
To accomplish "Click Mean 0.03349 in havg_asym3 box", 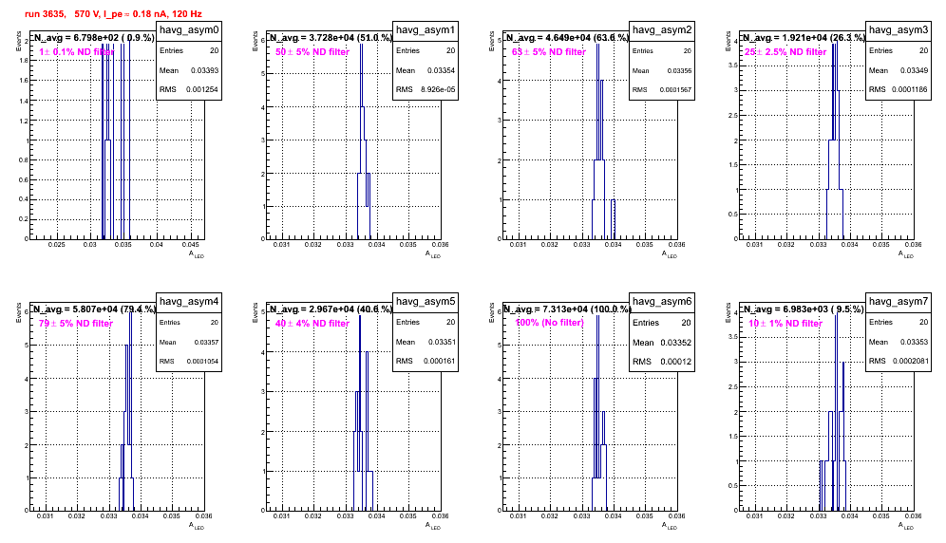I will click(x=899, y=70).
